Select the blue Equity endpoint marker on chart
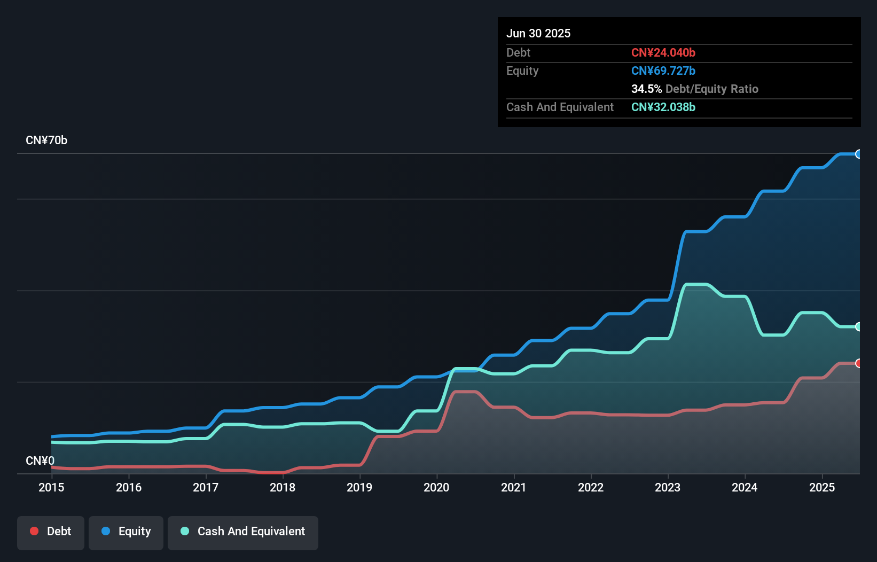 859,154
